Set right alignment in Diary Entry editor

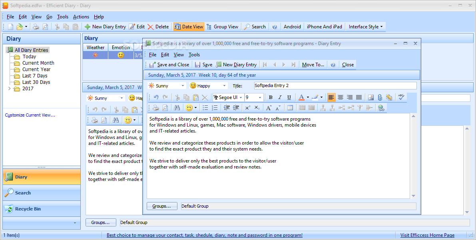[x=350, y=97]
